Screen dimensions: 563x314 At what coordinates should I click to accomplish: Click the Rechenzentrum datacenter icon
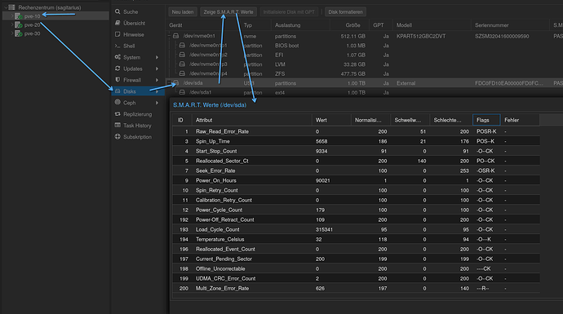[x=12, y=7]
